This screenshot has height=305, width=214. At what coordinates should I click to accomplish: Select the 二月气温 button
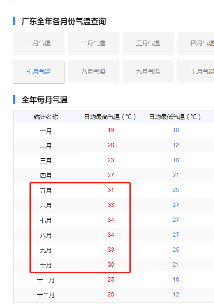(x=94, y=43)
